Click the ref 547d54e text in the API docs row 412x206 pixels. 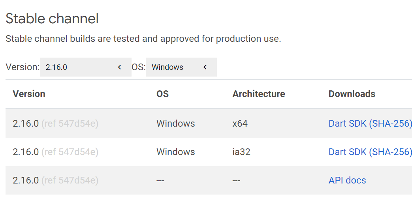(70, 180)
